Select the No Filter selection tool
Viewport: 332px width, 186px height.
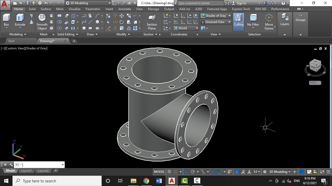[253, 20]
